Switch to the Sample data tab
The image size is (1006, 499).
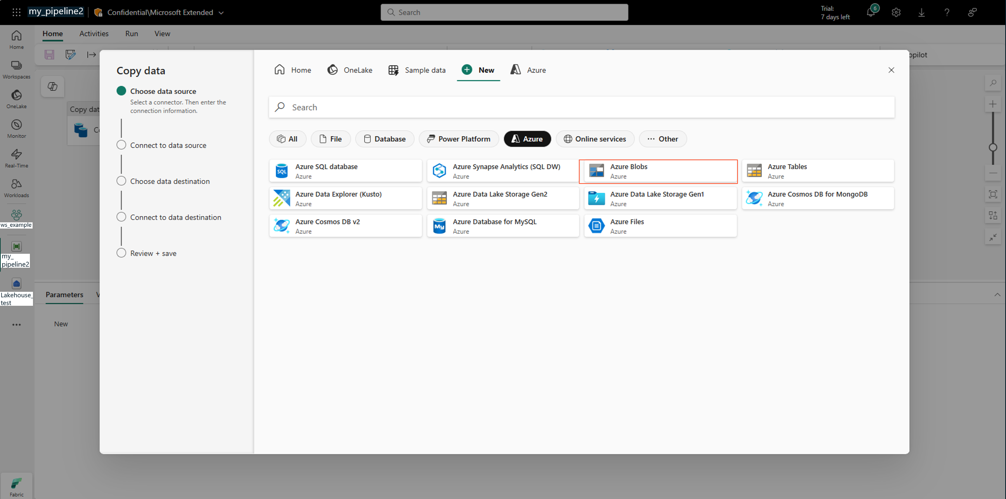pyautogui.click(x=417, y=70)
